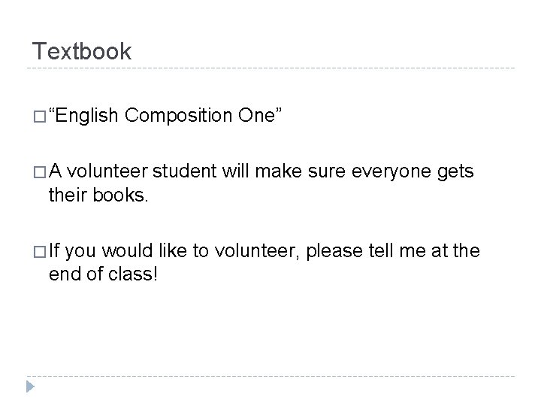Click the word "Composition" in first bullet
541x406 pixels.
pos(178,117)
